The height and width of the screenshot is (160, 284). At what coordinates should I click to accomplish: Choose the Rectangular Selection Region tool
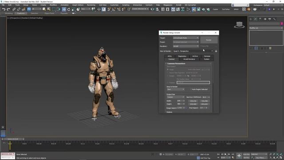coord(54,9)
